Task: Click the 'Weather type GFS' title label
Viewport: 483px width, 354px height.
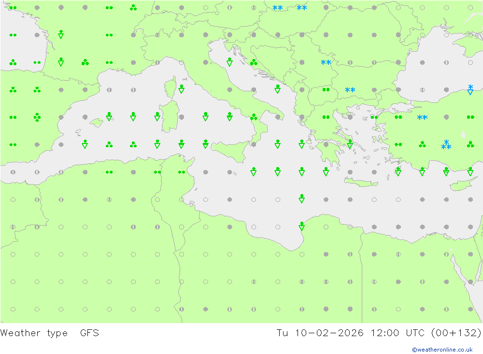Action: point(50,333)
